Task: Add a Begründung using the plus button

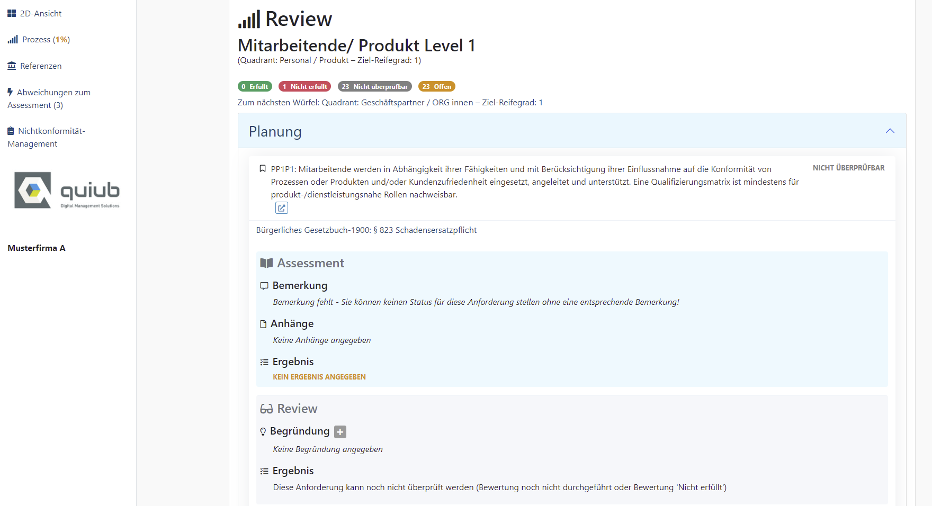Action: [x=340, y=432]
